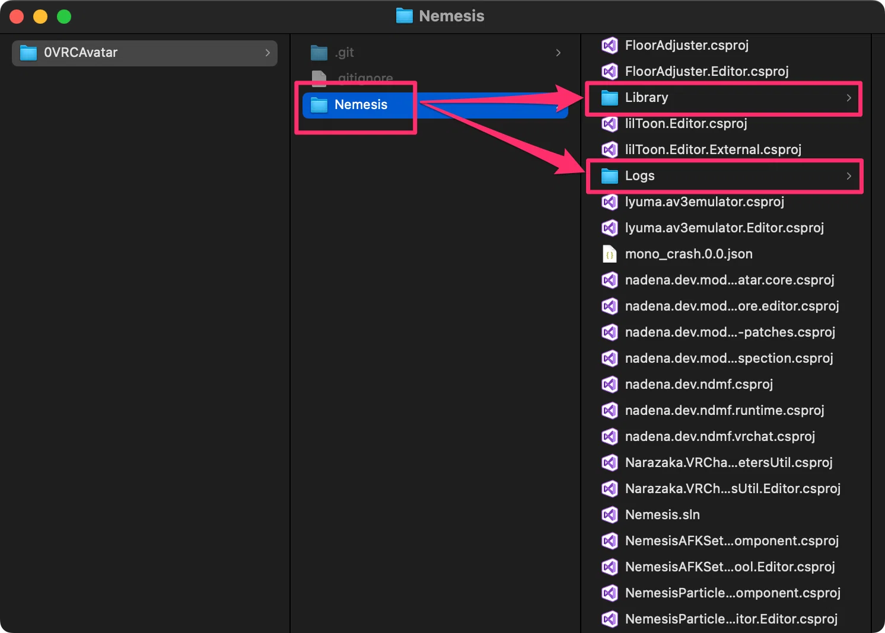885x633 pixels.
Task: Select the file named lyuma.av3emulator.Editor.csproj
Action: [725, 228]
